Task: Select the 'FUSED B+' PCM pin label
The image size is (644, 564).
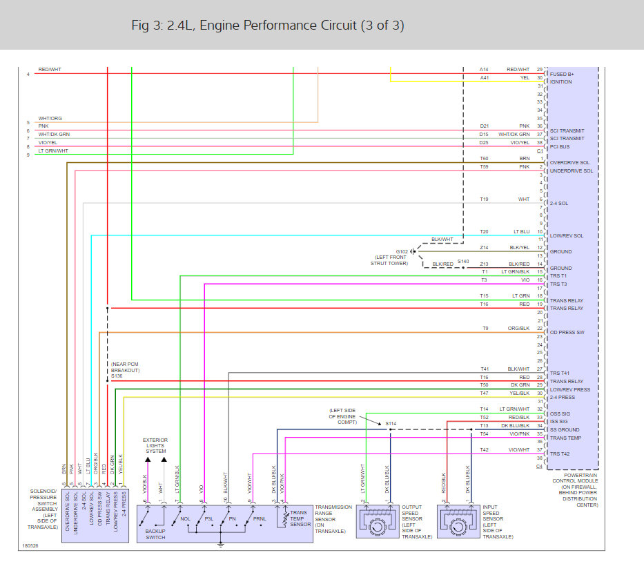Action: (x=562, y=75)
